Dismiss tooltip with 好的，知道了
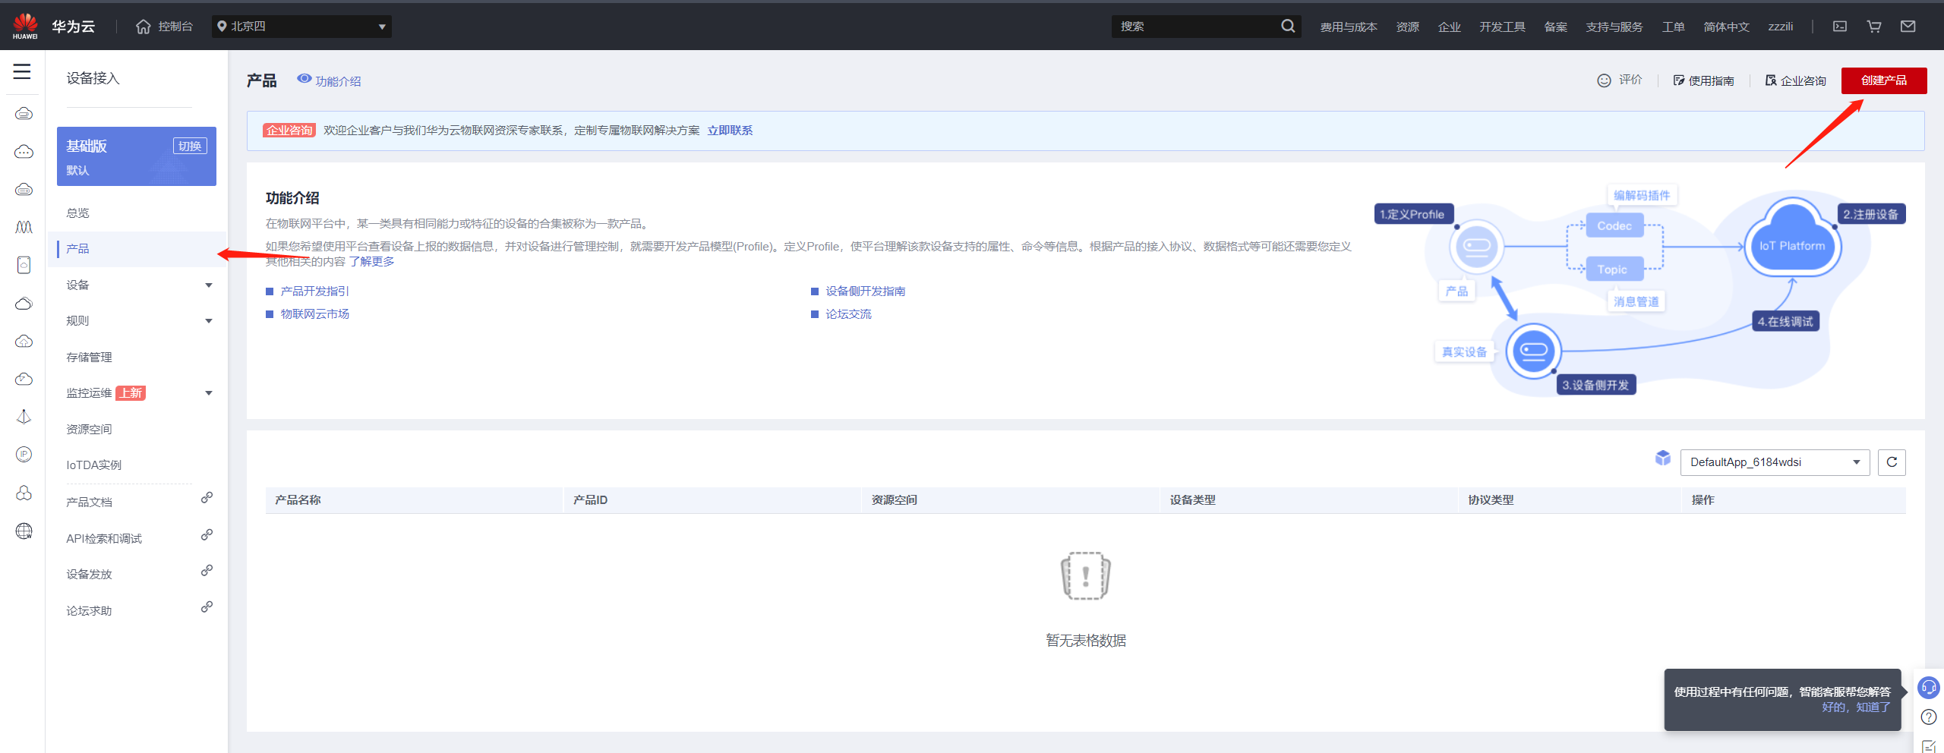This screenshot has width=1944, height=753. pos(1856,707)
